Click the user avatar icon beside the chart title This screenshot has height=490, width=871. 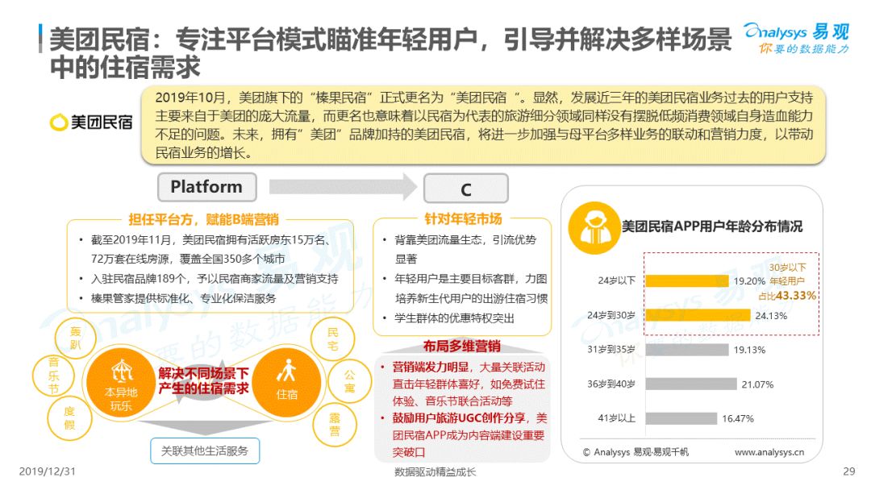[594, 228]
